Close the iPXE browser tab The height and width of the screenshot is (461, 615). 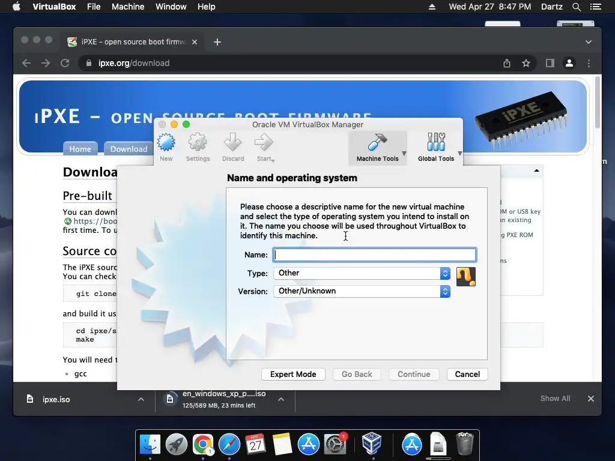pos(195,42)
